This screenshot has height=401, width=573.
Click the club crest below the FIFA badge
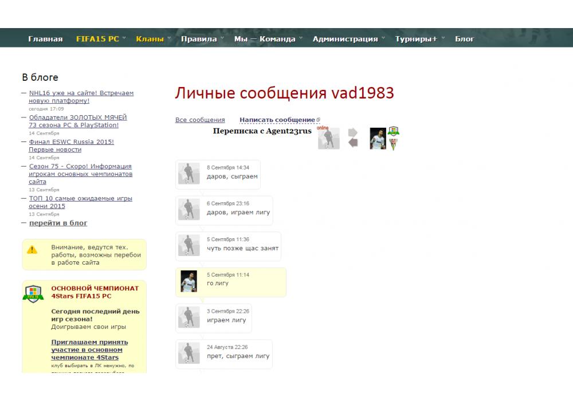(x=393, y=144)
